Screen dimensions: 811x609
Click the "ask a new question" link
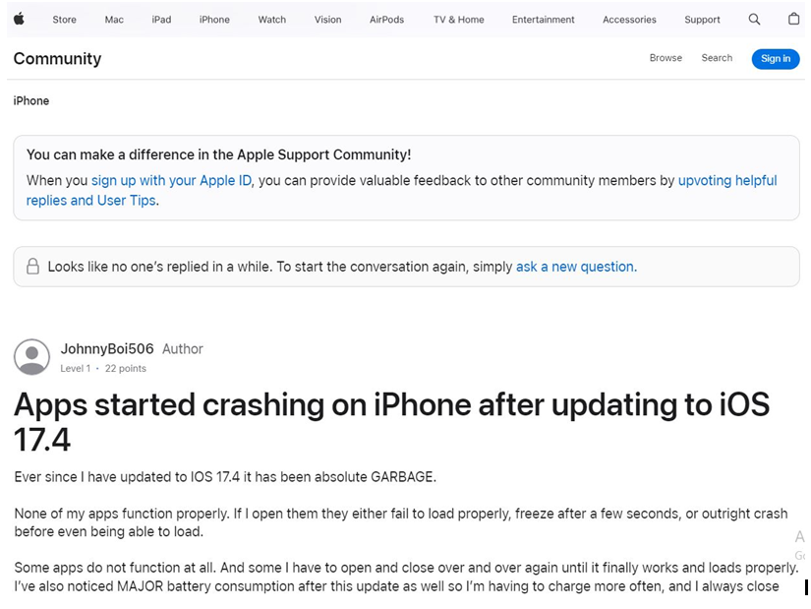[575, 267]
